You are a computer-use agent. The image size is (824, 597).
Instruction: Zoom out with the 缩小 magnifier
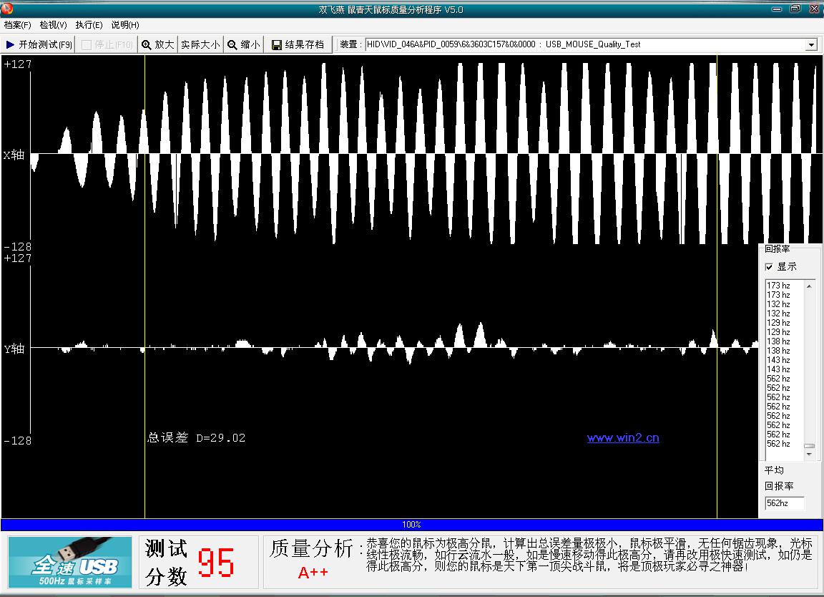[244, 44]
